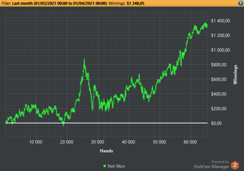The width and height of the screenshot is (244, 171).
Task: Click the $0,00 axis label
Action: [216, 123]
